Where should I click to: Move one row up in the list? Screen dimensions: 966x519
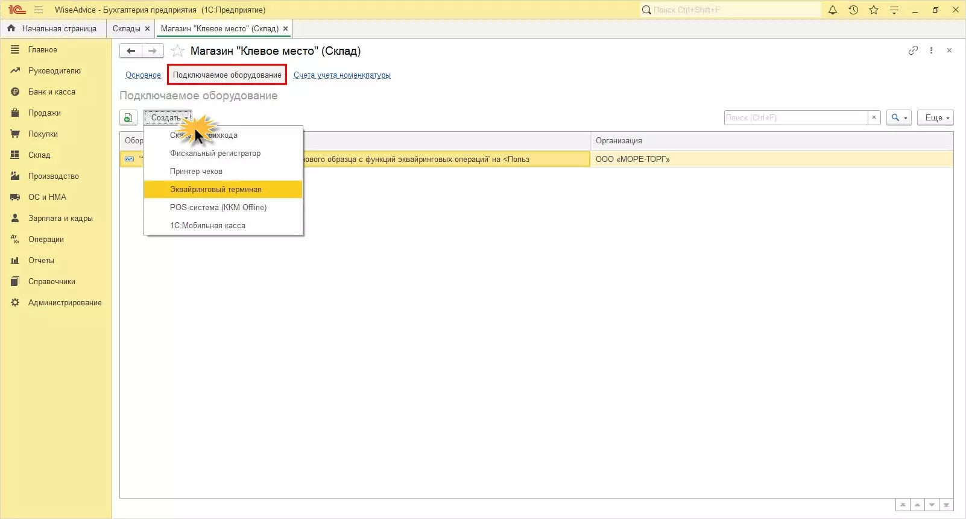click(917, 505)
